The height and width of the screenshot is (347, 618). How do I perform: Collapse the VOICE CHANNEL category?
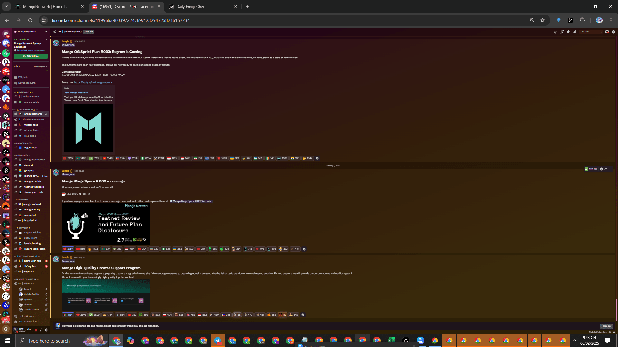point(26,279)
